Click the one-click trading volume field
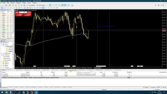167x94 pixels. point(23,12)
